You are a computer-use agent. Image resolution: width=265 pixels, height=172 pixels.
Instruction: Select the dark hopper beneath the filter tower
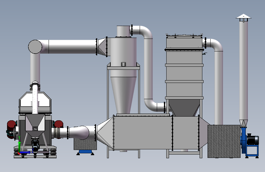pos(184,108)
